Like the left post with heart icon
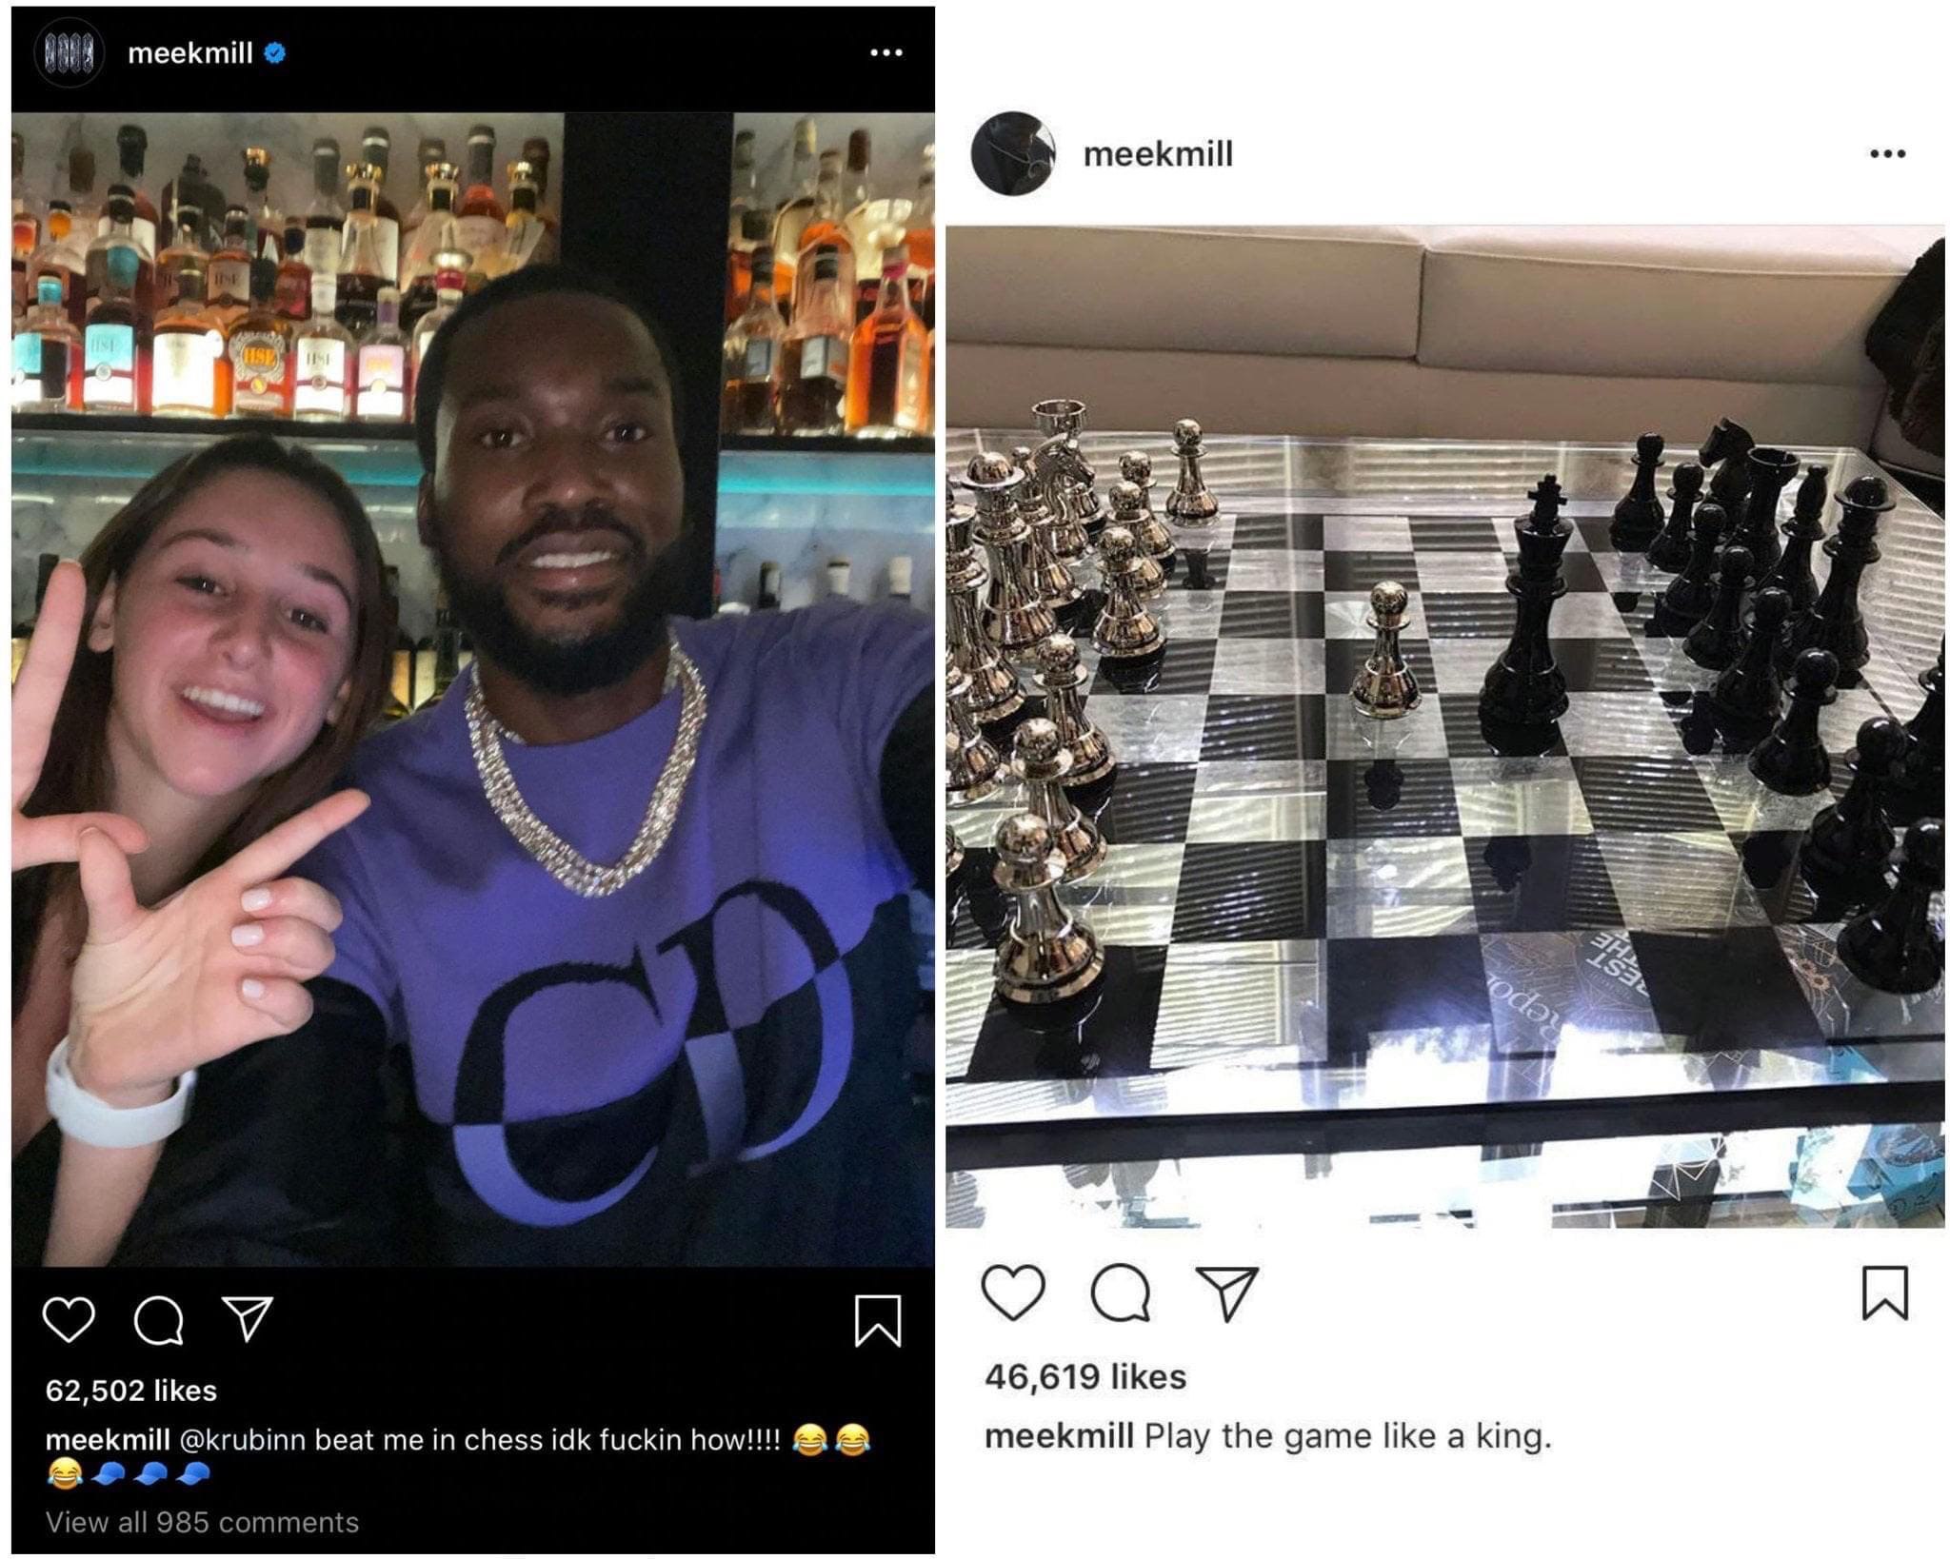 click(70, 1319)
